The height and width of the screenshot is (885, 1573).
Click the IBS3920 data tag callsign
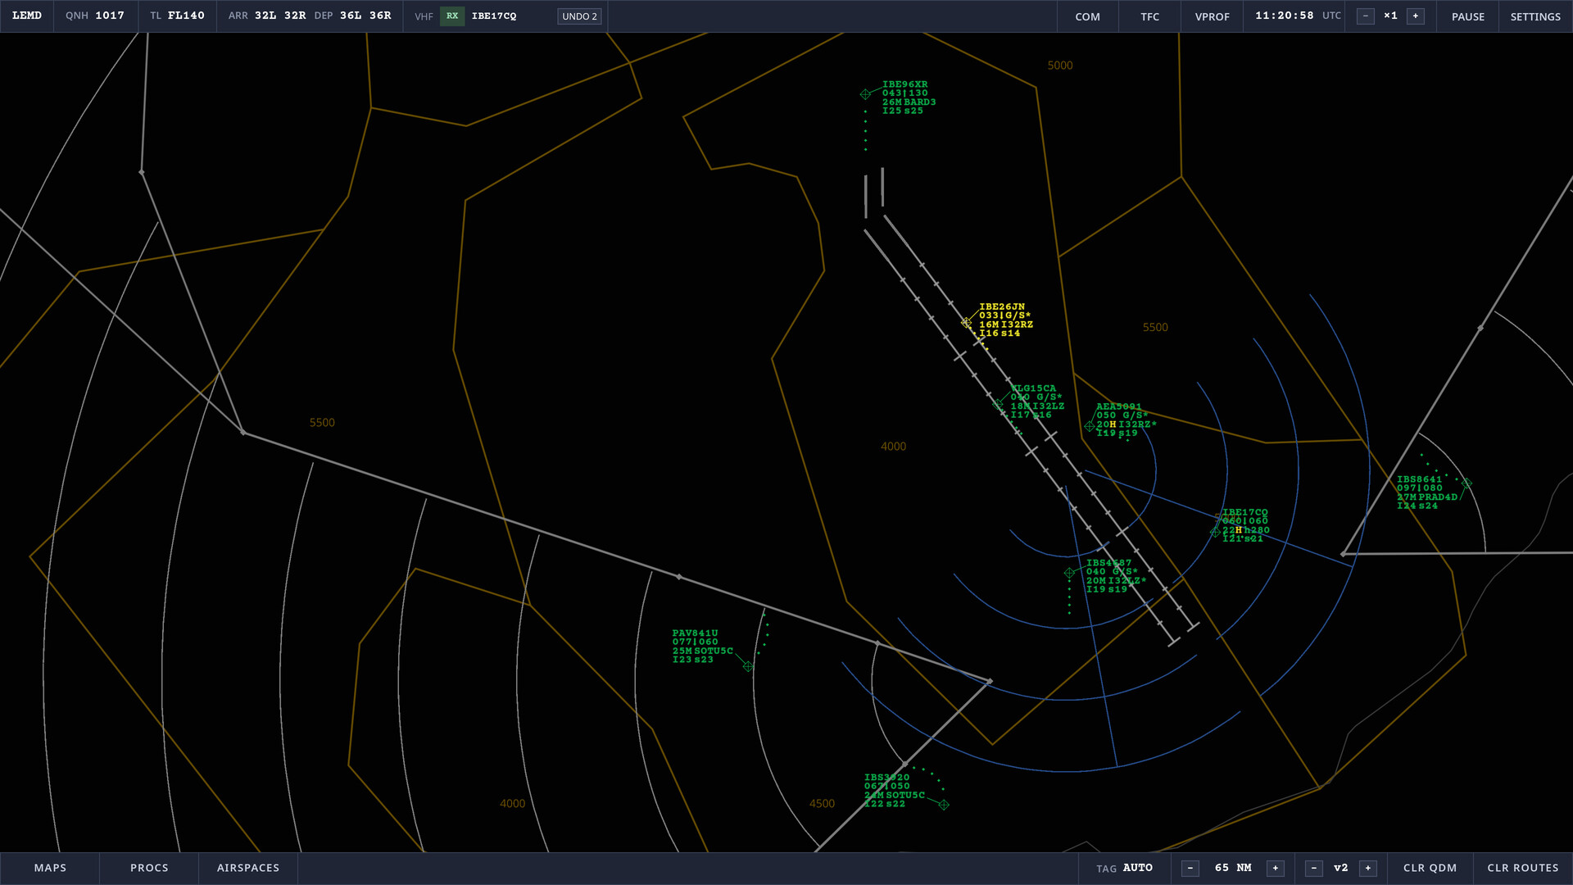(x=886, y=778)
